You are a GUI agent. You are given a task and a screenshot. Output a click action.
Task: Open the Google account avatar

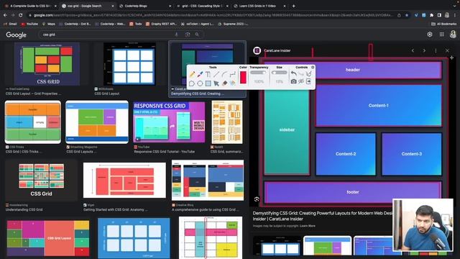point(453,35)
